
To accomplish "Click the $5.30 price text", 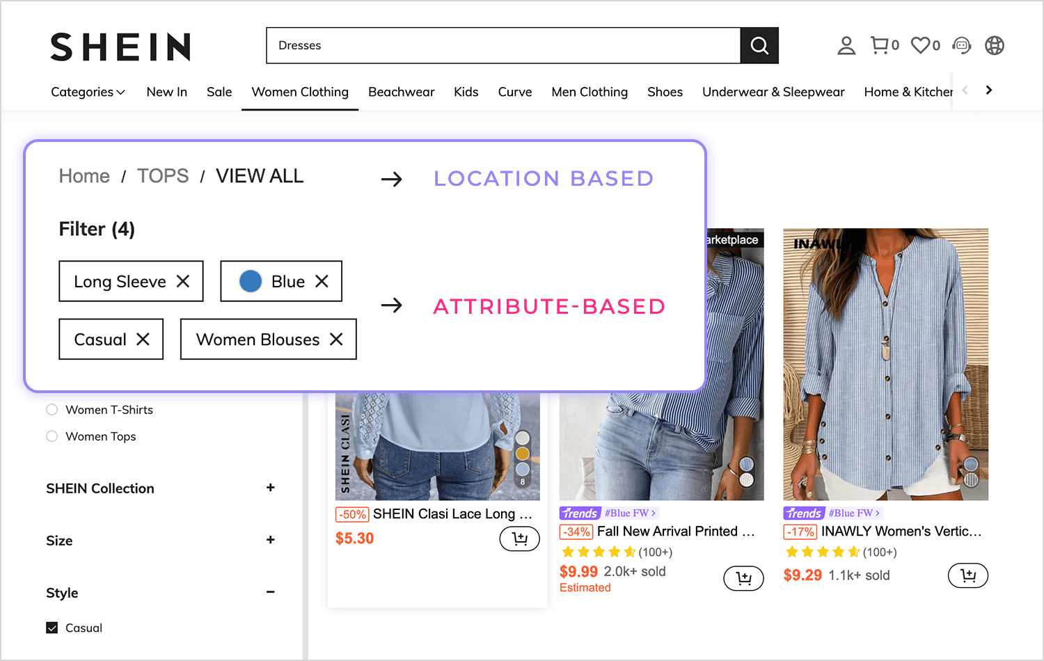I will pos(354,539).
